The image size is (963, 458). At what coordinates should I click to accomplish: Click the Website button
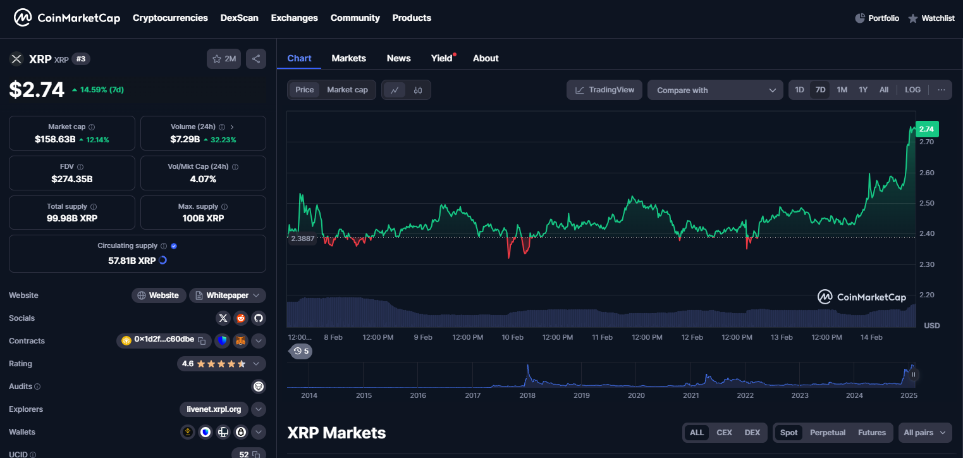[158, 295]
